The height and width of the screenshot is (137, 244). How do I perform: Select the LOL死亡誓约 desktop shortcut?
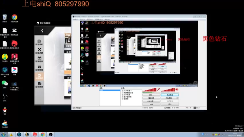(14, 86)
